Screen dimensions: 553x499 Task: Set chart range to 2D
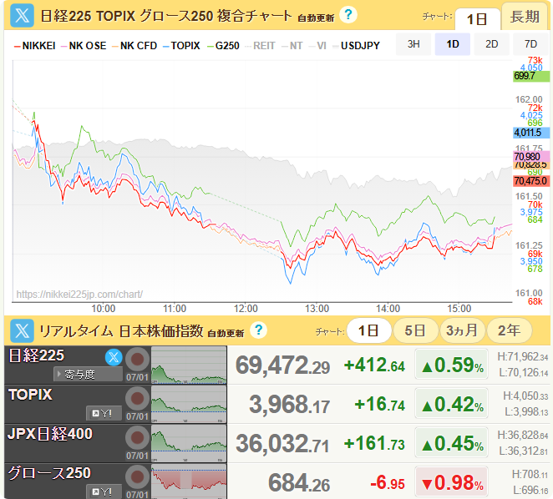tap(492, 44)
